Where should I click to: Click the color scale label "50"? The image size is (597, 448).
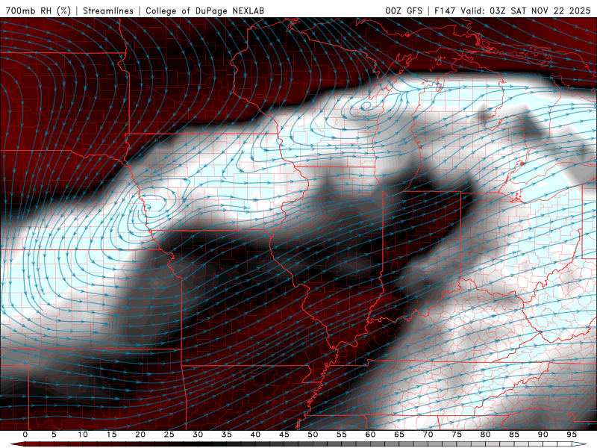point(313,435)
